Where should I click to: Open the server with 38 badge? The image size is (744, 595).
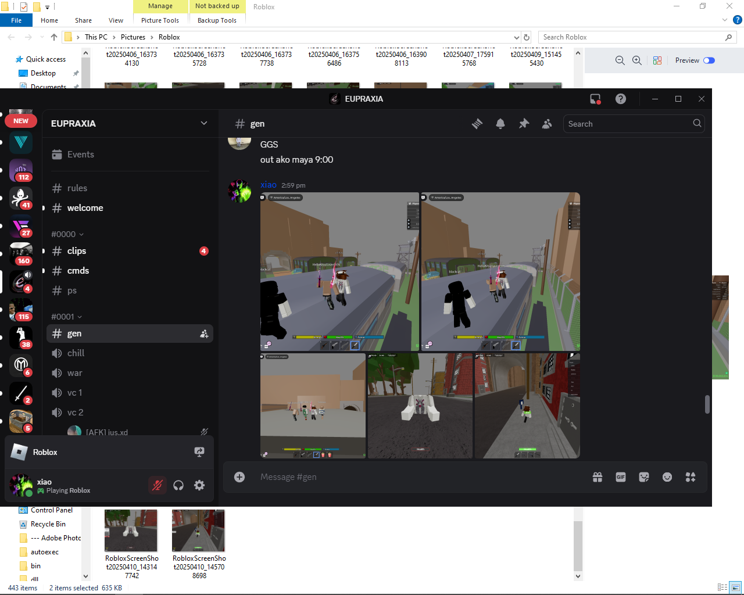[x=21, y=338]
